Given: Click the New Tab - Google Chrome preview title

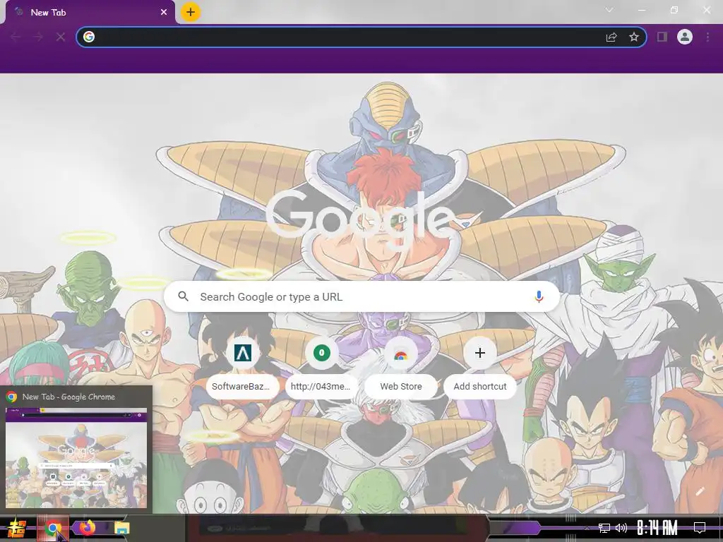Looking at the screenshot, I should pyautogui.click(x=68, y=397).
